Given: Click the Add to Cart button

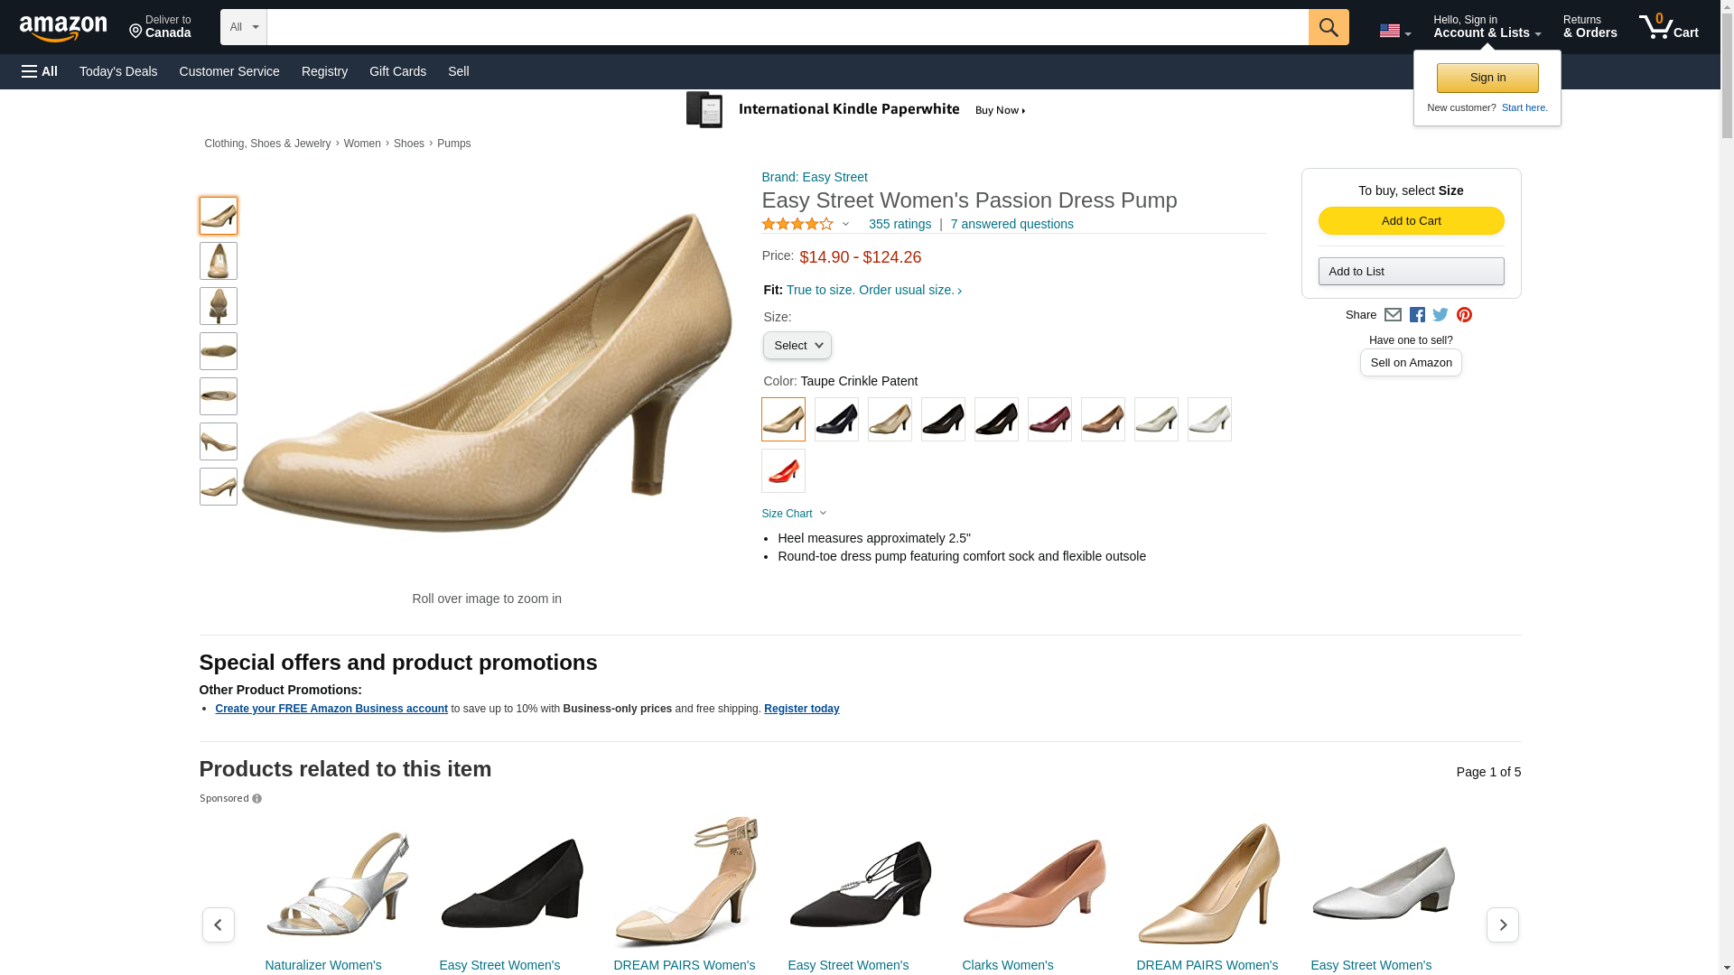Looking at the screenshot, I should (1411, 221).
